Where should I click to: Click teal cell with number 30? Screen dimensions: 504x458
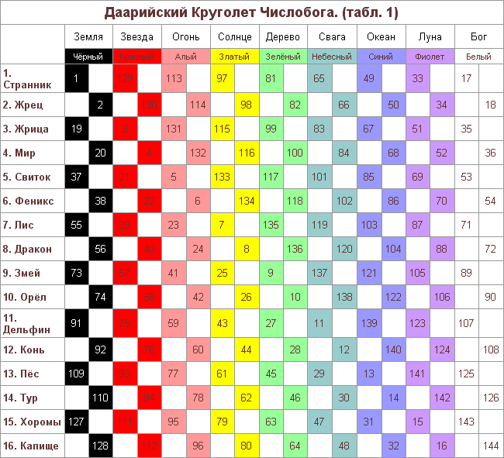pyautogui.click(x=344, y=398)
